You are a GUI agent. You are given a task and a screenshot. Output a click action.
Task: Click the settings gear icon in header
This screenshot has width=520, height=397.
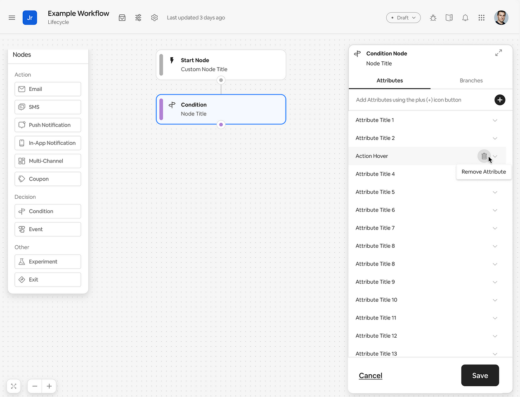point(154,18)
